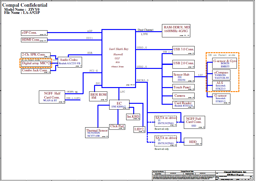Click the HDD block
The image size is (256, 181).
click(193, 142)
